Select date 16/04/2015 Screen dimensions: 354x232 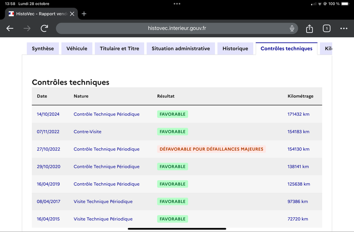tap(48, 219)
